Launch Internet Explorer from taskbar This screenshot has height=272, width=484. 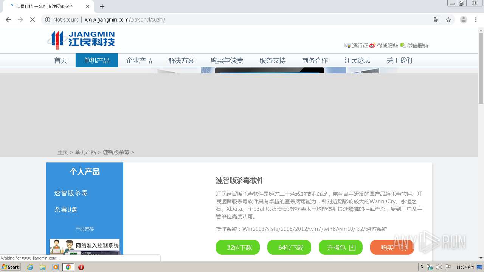pos(30,267)
